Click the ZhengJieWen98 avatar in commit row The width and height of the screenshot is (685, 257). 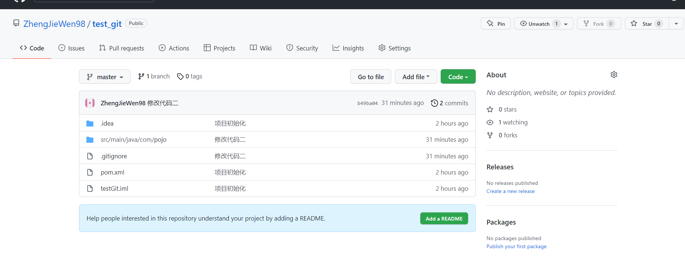[x=90, y=103]
